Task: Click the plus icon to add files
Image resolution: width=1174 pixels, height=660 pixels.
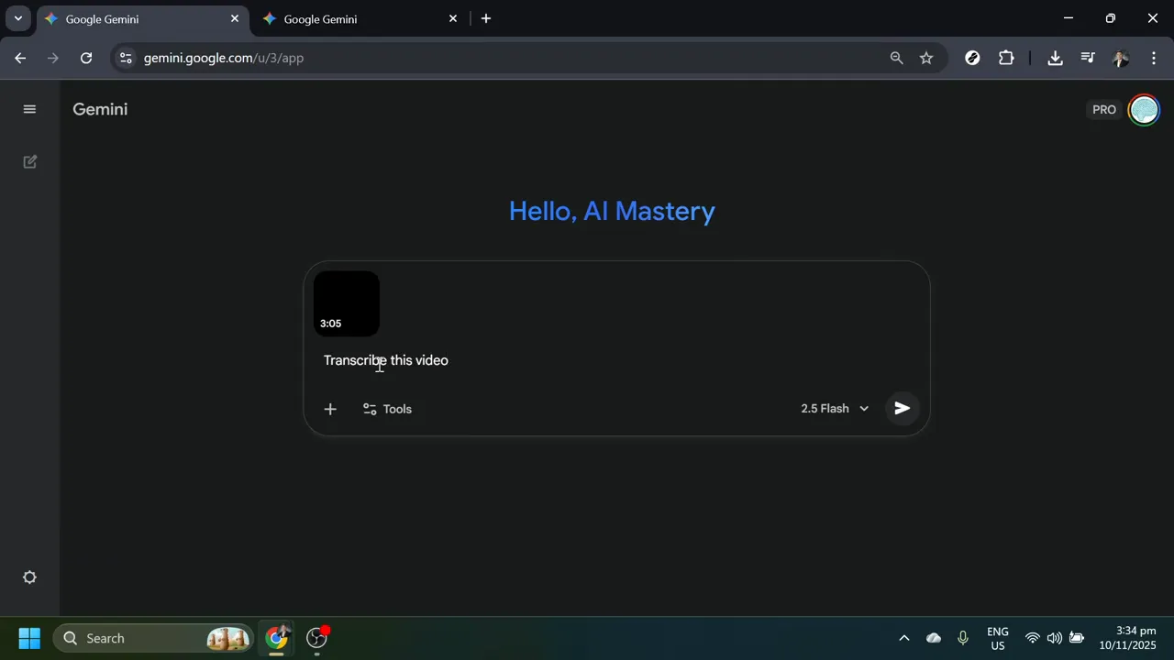Action: (330, 409)
